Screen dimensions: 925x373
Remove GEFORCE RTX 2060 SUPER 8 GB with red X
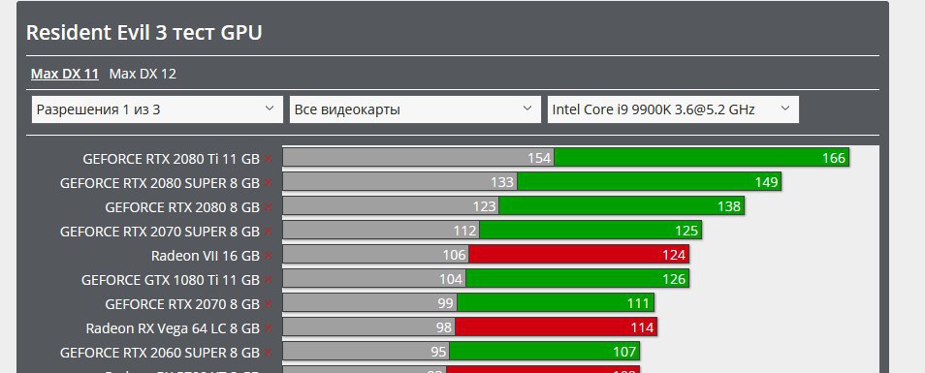[x=268, y=353]
